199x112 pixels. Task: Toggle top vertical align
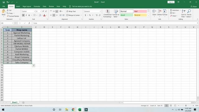(x=51, y=11)
